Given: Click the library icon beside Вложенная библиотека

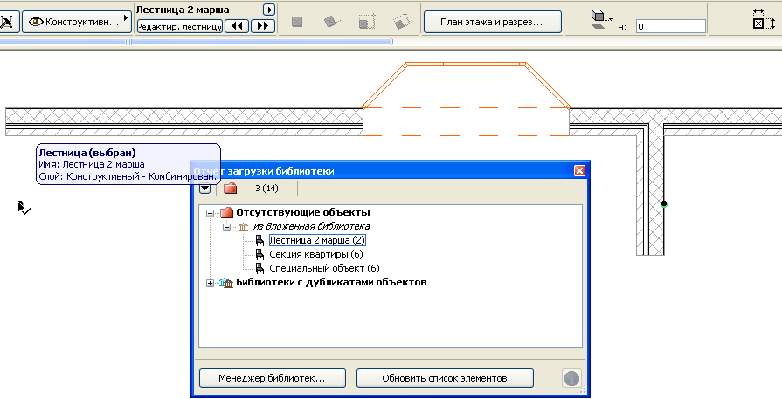Looking at the screenshot, I should pyautogui.click(x=244, y=227).
